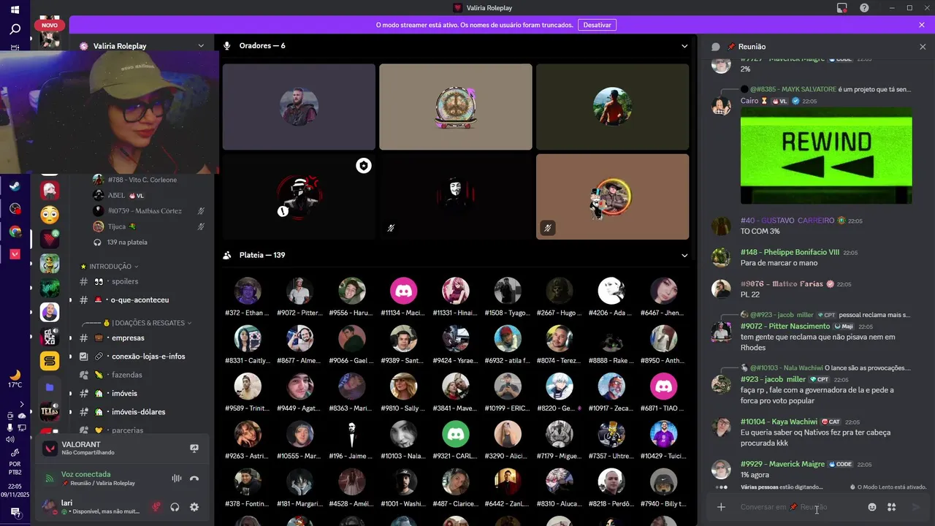Click the Discord inbox icon in title bar
The height and width of the screenshot is (526, 935).
point(842,8)
